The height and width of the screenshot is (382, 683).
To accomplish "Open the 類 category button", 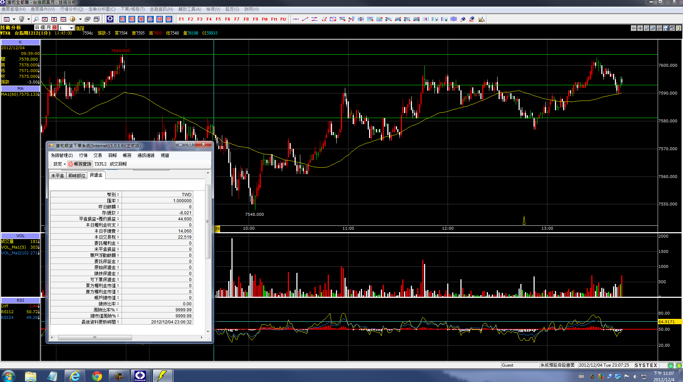I will [160, 19].
